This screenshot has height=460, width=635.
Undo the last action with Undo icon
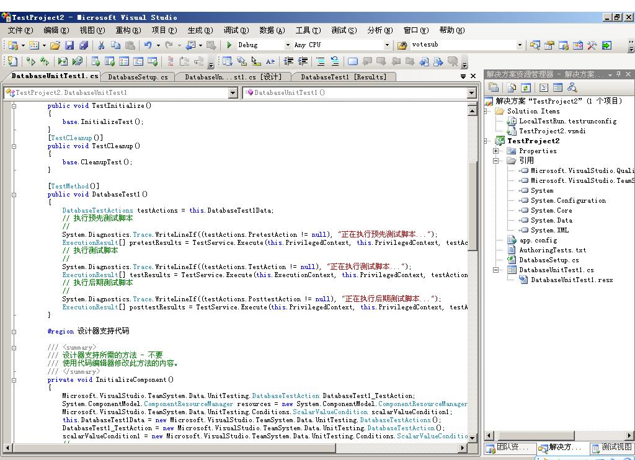point(148,45)
